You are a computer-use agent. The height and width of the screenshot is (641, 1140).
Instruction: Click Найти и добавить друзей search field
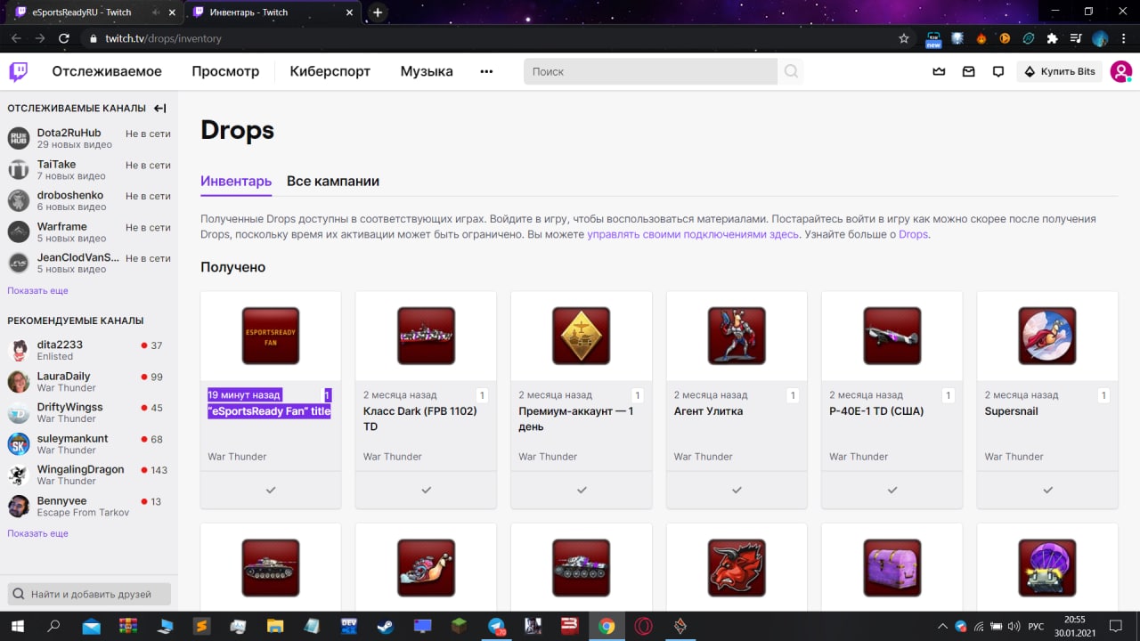pos(89,594)
